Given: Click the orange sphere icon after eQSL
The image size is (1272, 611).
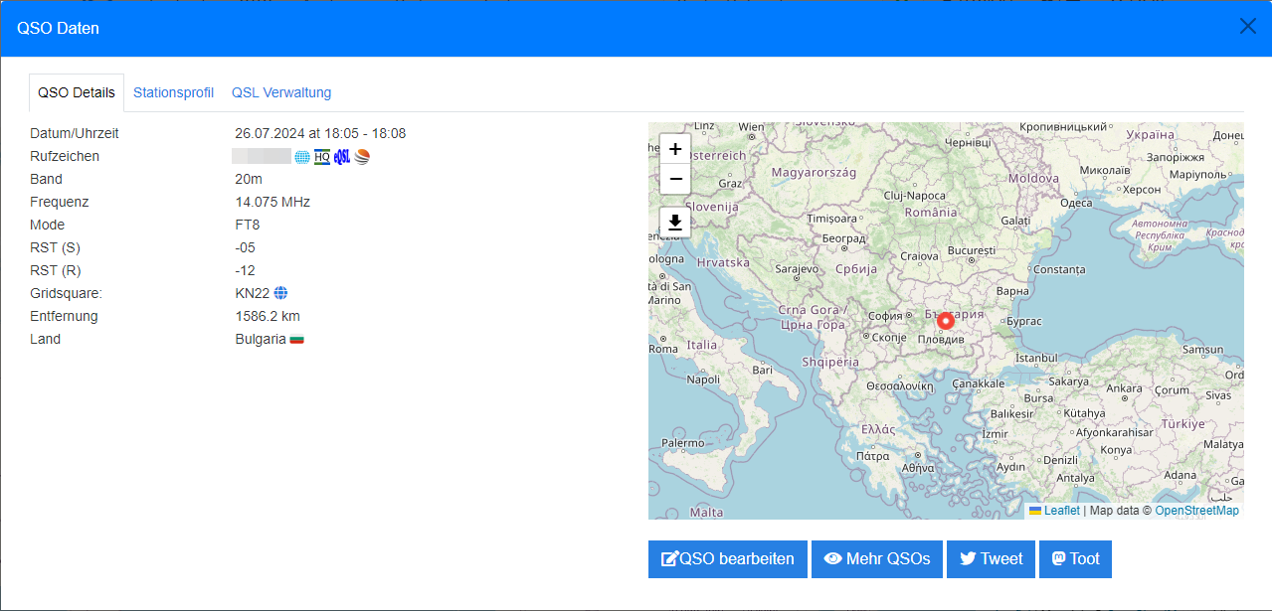Looking at the screenshot, I should 362,157.
